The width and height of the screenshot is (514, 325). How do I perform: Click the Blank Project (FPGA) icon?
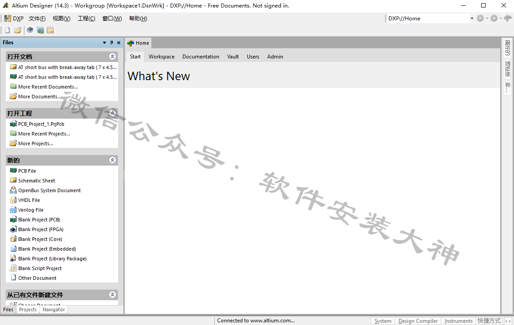pos(13,229)
